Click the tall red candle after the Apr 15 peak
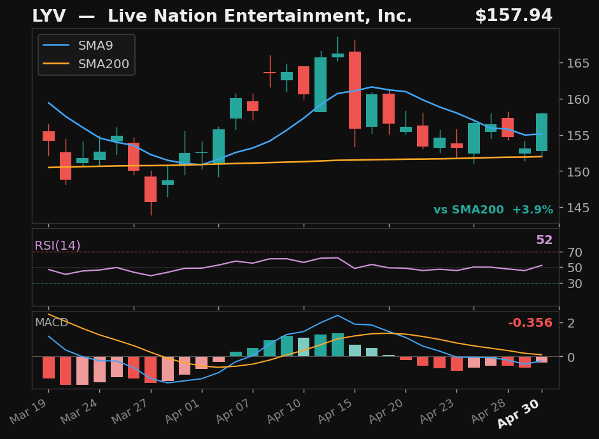The height and width of the screenshot is (439, 599). 355,90
